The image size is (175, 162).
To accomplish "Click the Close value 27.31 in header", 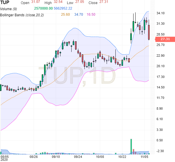I will pyautogui.click(x=104, y=2).
